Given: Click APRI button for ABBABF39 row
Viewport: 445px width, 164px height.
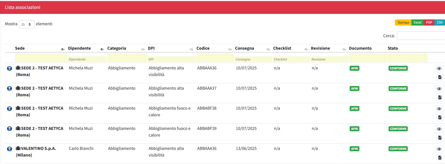Looking at the screenshot, I should pos(354,129).
